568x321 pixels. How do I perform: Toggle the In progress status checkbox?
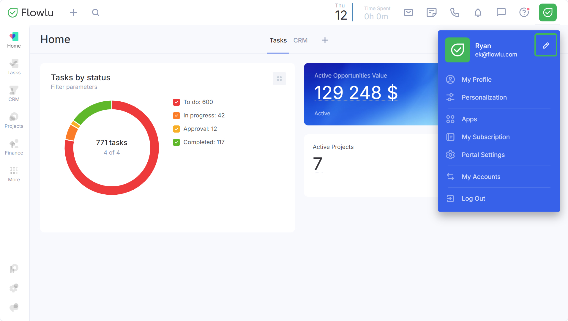coord(176,116)
